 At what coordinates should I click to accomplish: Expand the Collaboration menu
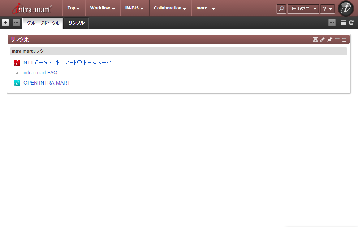[170, 8]
